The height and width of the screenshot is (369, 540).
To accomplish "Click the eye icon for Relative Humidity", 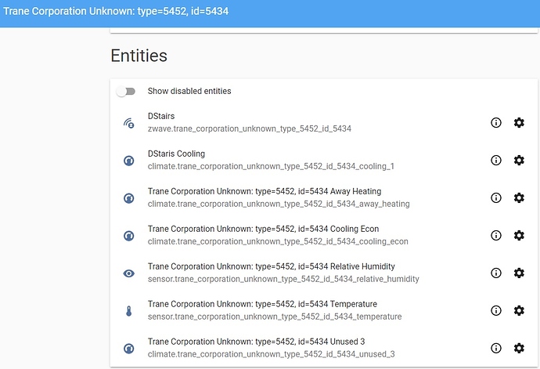I will (129, 273).
